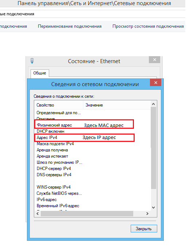Screen dimensions: 190x251
Task: Click left arrow of horizontal scrollbar
Action: tap(38, 213)
